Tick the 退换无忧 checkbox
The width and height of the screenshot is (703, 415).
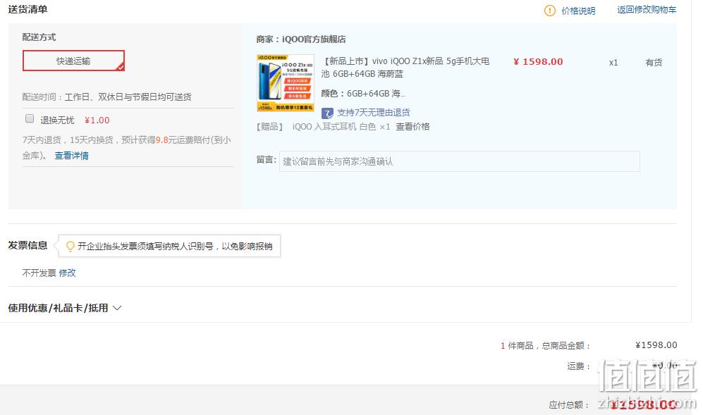point(30,119)
